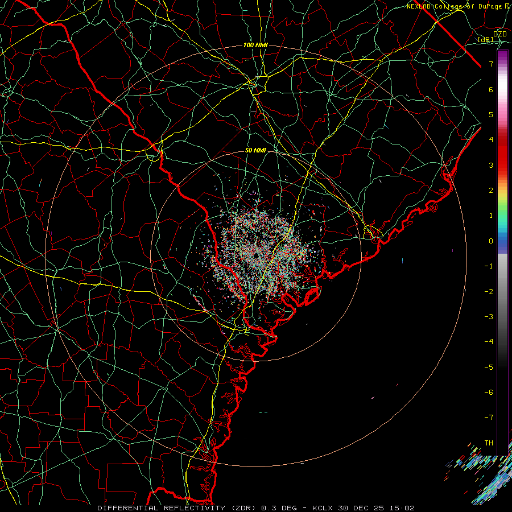Image resolution: width=512 pixels, height=512 pixels.
Task: Click the radar site center in the clutter
Action: (x=256, y=255)
